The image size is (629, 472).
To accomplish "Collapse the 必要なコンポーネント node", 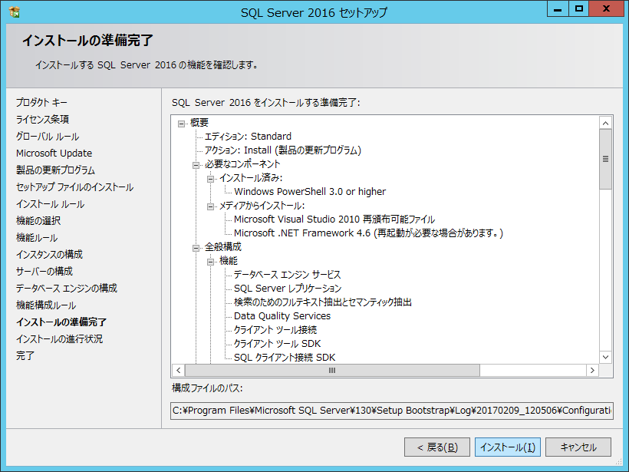I will (196, 164).
